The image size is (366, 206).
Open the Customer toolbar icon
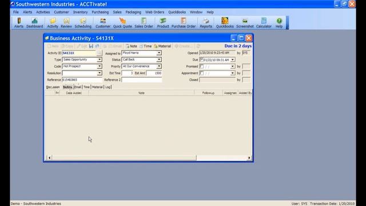click(x=103, y=23)
